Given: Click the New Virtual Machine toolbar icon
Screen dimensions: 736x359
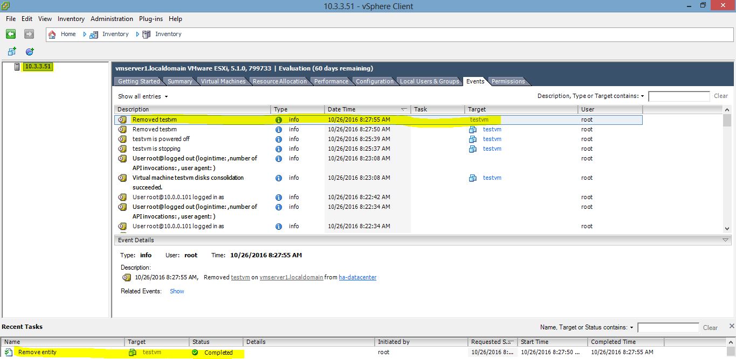Looking at the screenshot, I should [12, 52].
